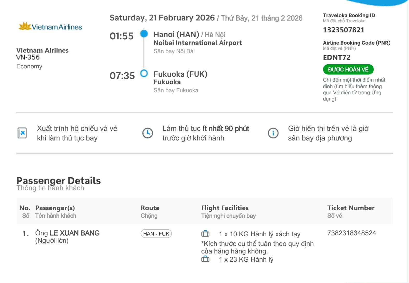Viewport: 409px width, 283px height.
Task: Click the hollow Fukuoka arrival dot
Action: coord(144,73)
